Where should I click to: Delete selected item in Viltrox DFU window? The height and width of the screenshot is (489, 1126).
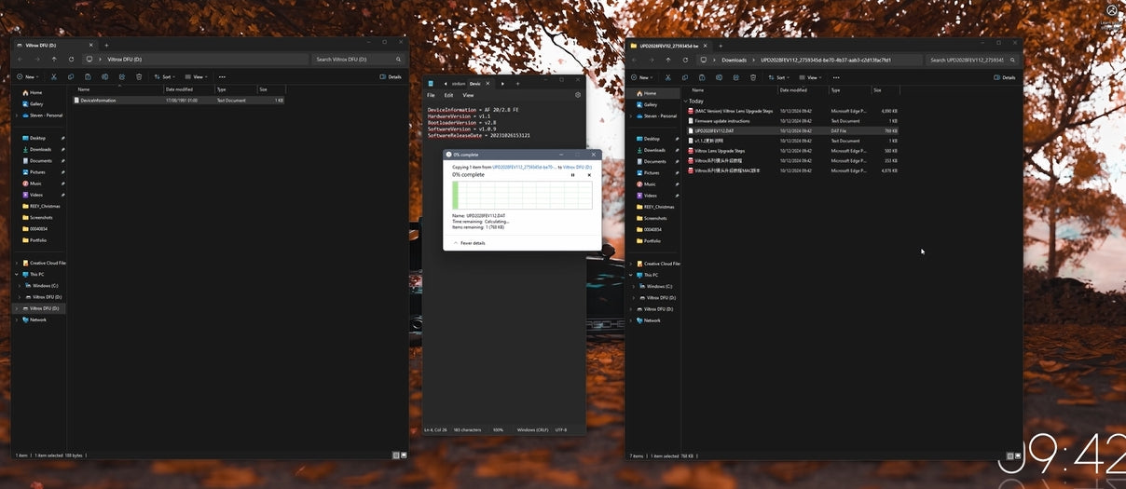138,76
